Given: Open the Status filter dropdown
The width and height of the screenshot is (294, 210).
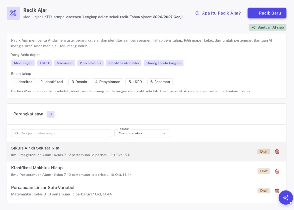Looking at the screenshot, I should coord(142,133).
